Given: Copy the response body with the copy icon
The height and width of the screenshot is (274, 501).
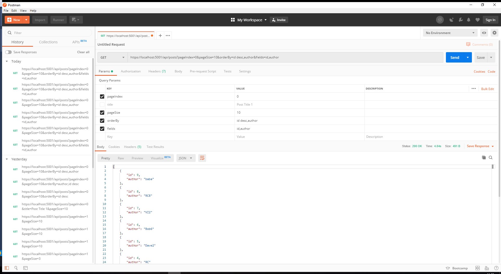Looking at the screenshot, I should [x=484, y=157].
